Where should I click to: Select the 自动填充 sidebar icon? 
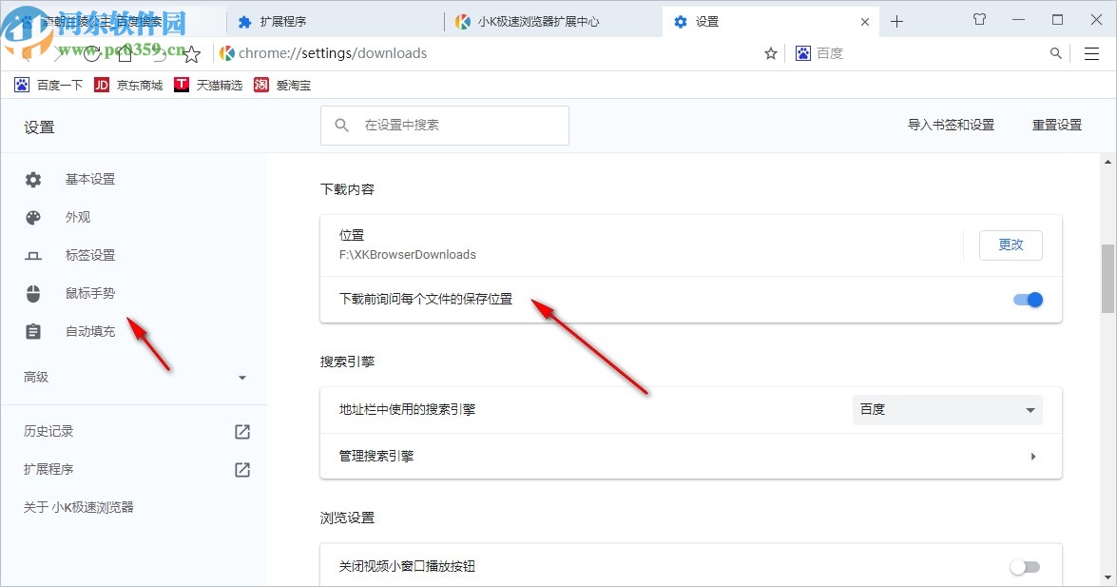pos(32,331)
